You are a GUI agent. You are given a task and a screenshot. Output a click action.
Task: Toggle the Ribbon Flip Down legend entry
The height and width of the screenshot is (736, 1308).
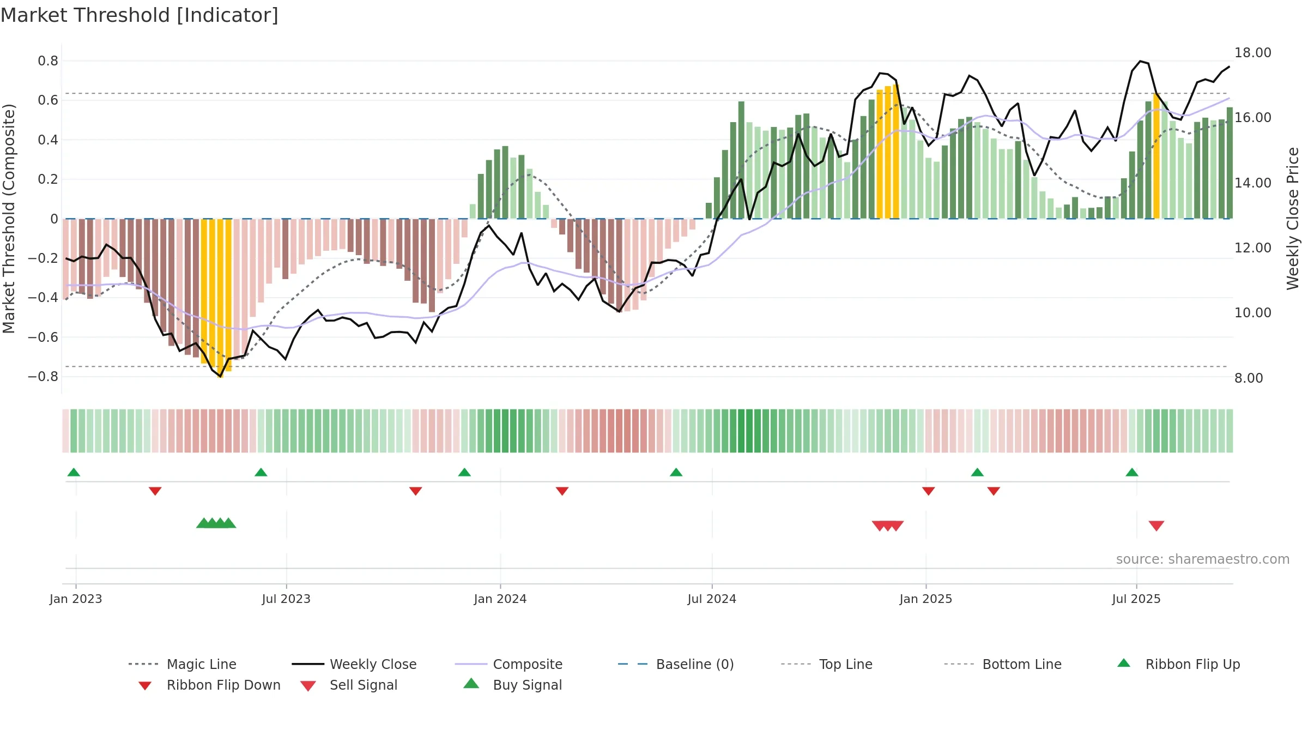coord(208,685)
